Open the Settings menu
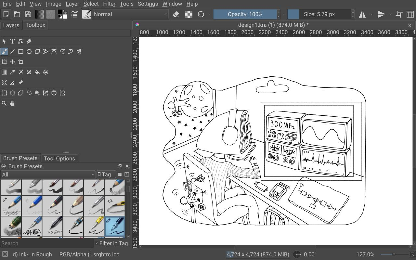Image resolution: width=416 pixels, height=260 pixels. coord(148,4)
